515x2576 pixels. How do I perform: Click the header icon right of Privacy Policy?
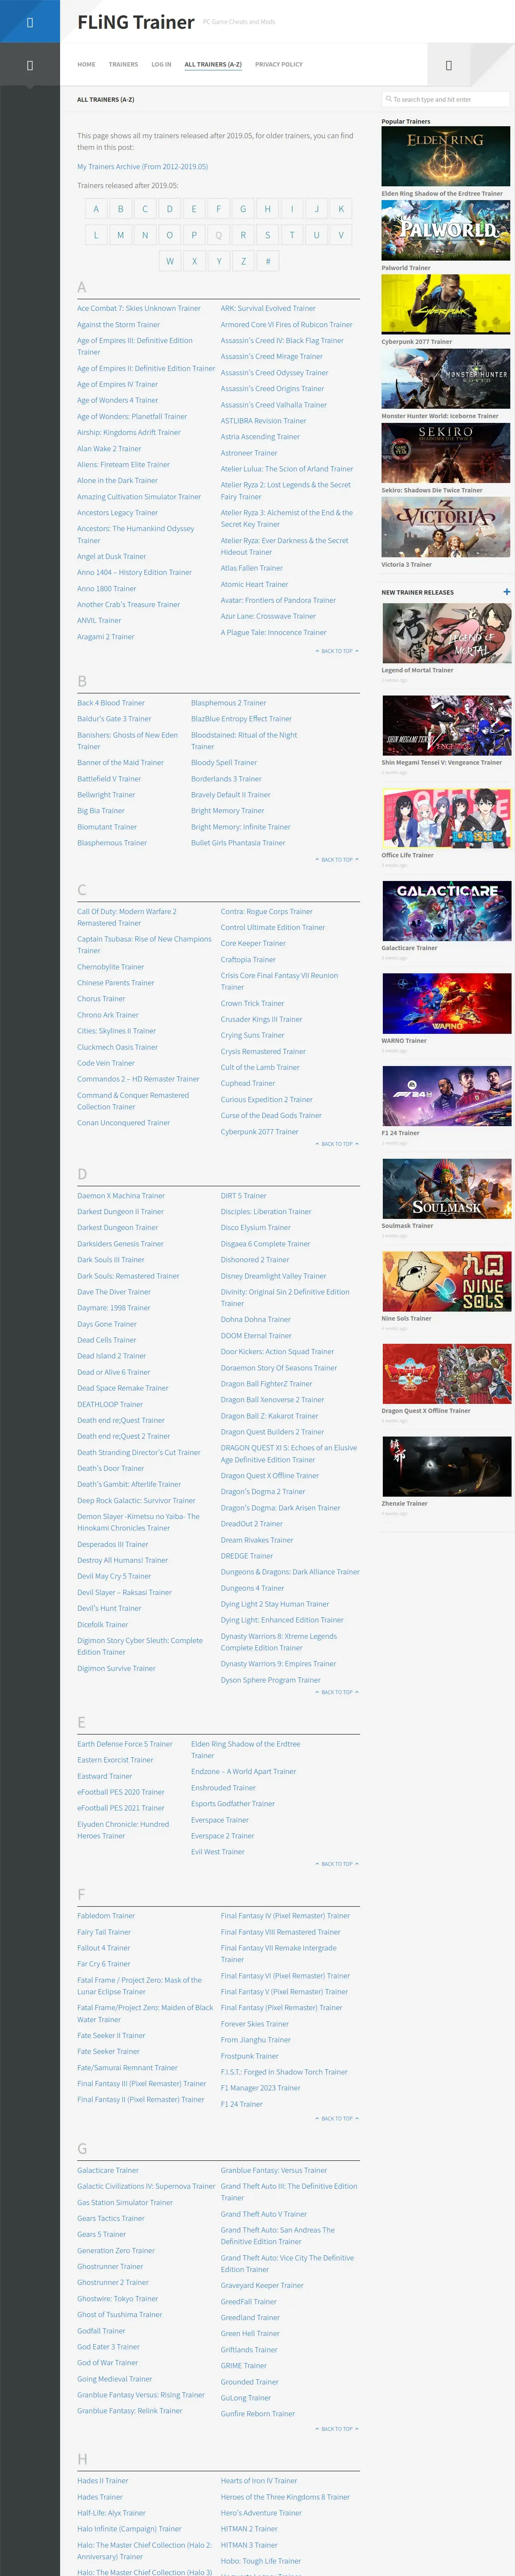[448, 65]
